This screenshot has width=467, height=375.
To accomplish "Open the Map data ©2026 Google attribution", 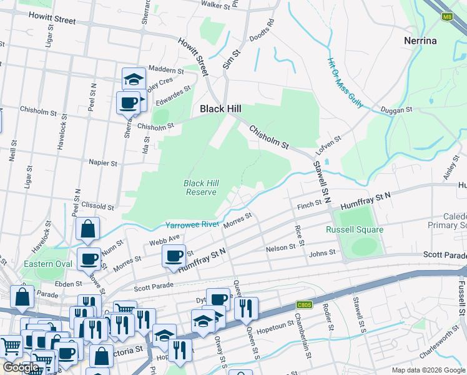I will [428, 371].
